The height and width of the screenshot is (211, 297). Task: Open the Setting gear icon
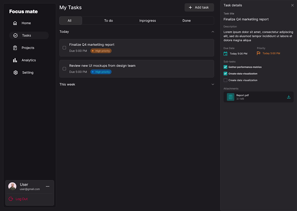pyautogui.click(x=15, y=73)
